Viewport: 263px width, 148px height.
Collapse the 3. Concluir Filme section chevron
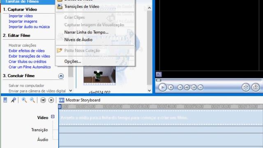click(x=61, y=76)
